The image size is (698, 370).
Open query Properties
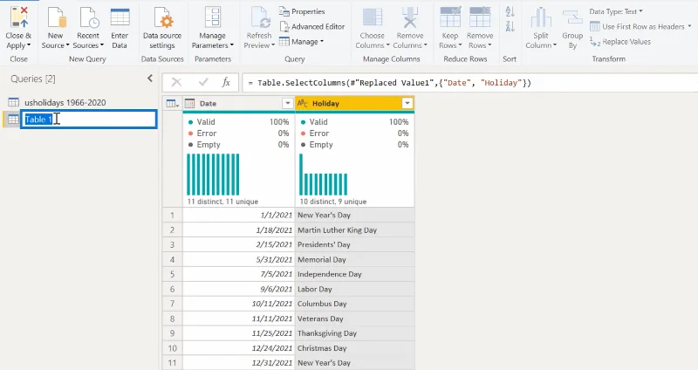click(x=302, y=11)
